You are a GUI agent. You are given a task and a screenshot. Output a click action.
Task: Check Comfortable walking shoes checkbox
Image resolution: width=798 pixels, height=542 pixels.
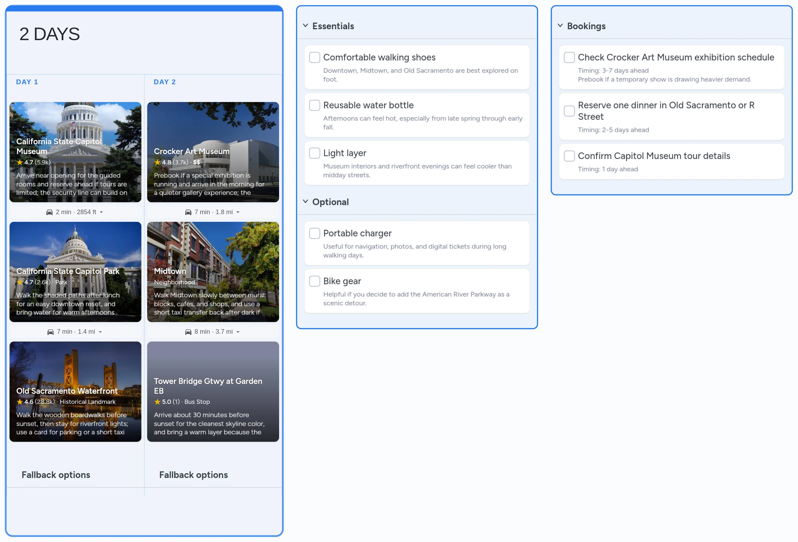(x=314, y=57)
